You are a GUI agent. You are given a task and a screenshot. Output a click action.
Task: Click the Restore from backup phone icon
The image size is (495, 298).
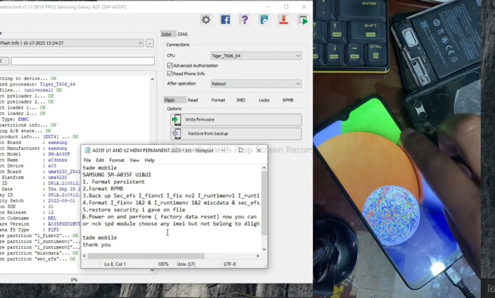(x=176, y=134)
